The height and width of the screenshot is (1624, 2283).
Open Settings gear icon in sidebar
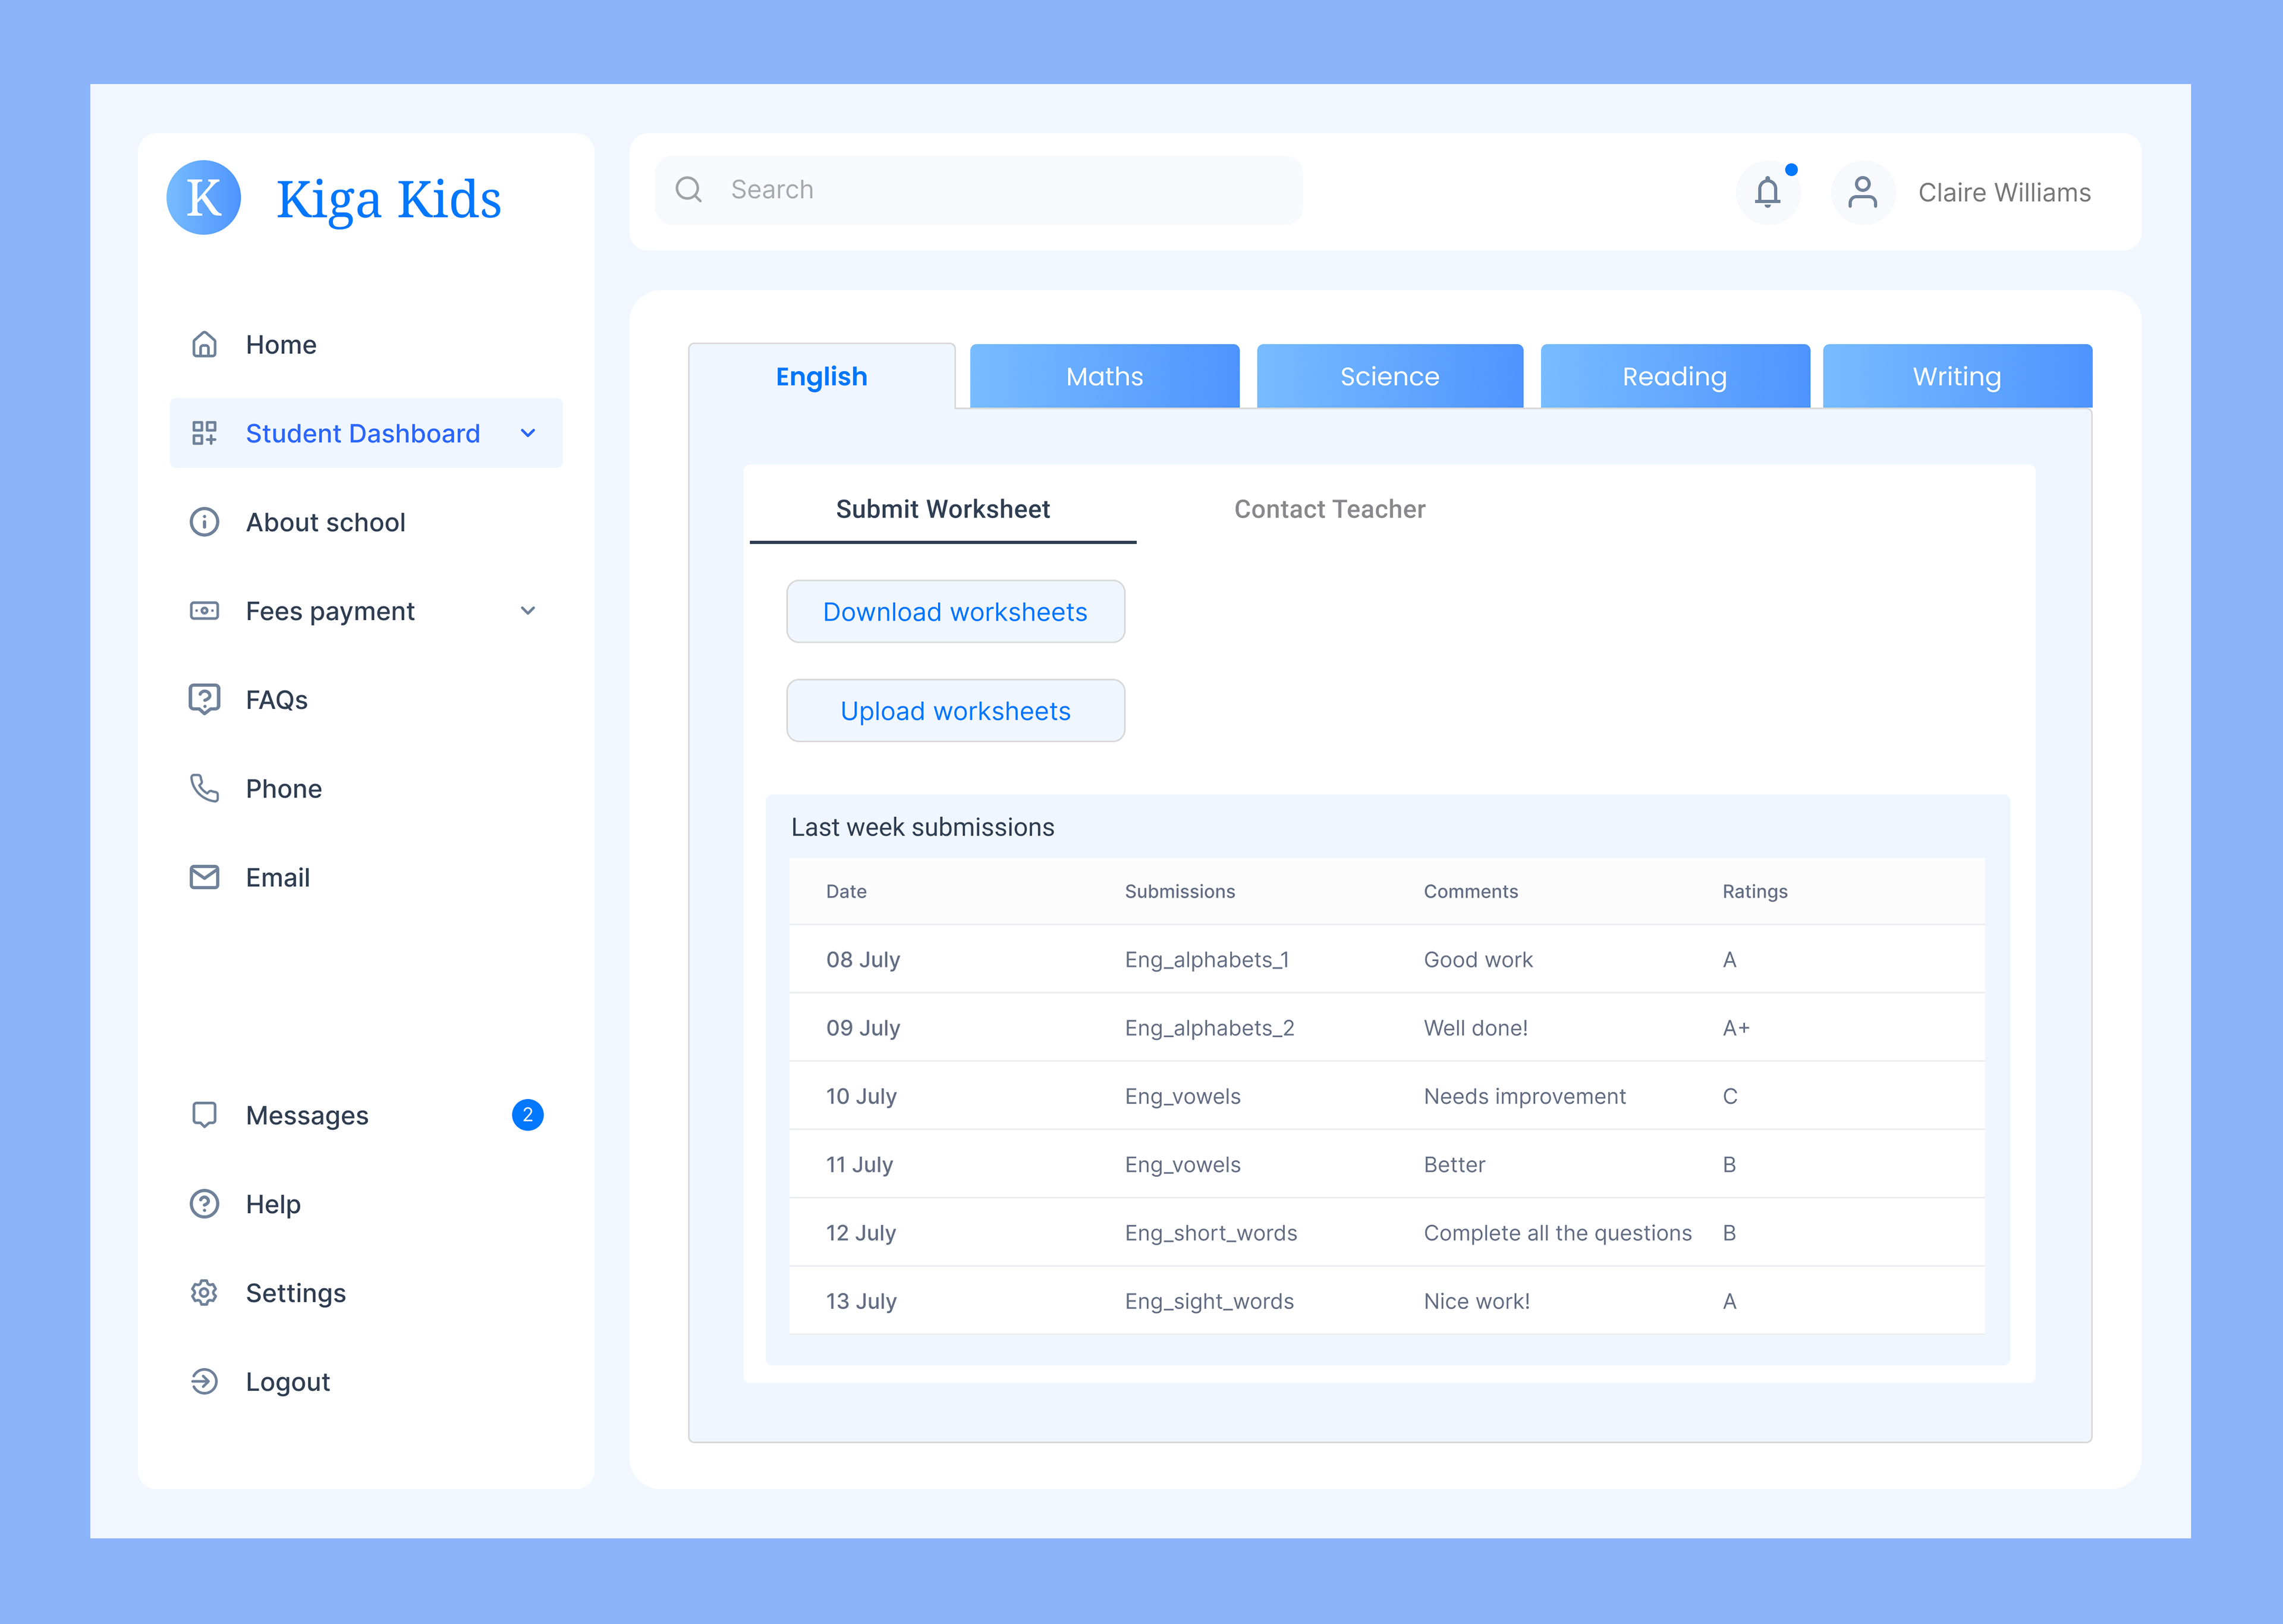pos(204,1292)
